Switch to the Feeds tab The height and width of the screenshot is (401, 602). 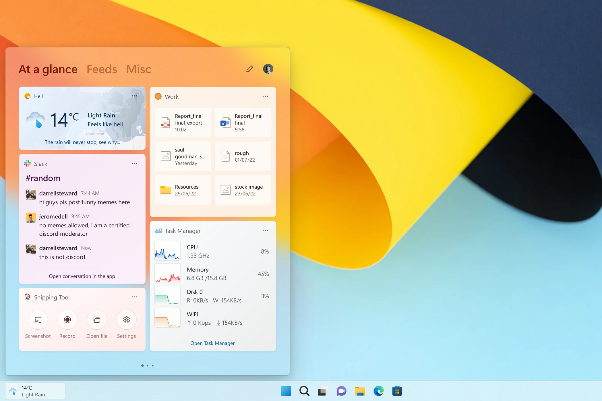click(102, 69)
